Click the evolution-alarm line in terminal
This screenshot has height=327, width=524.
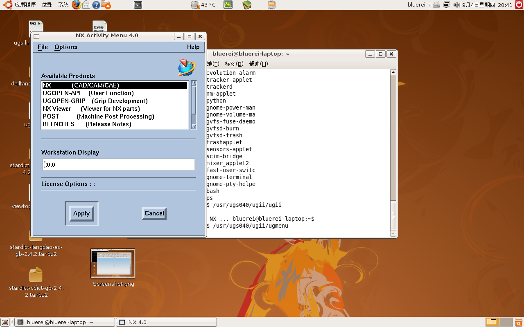click(x=231, y=73)
